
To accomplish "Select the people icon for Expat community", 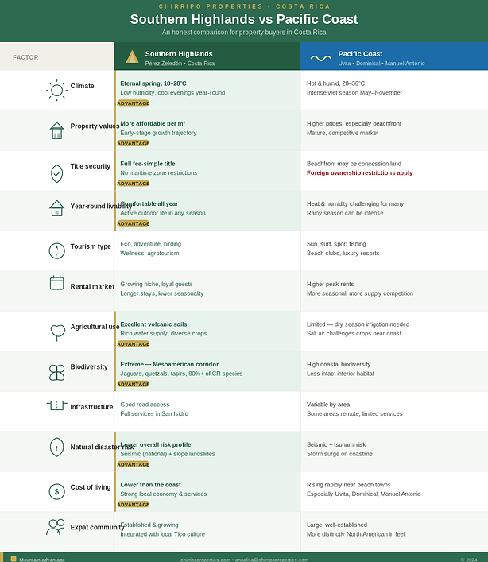I will click(x=55, y=527).
